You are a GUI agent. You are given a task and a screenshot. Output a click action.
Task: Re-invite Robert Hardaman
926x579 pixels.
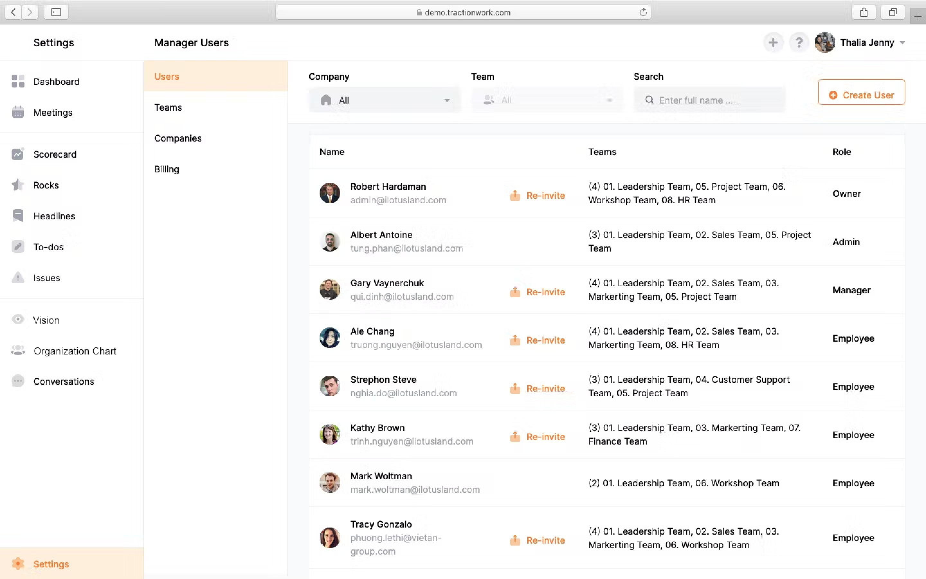tap(537, 195)
